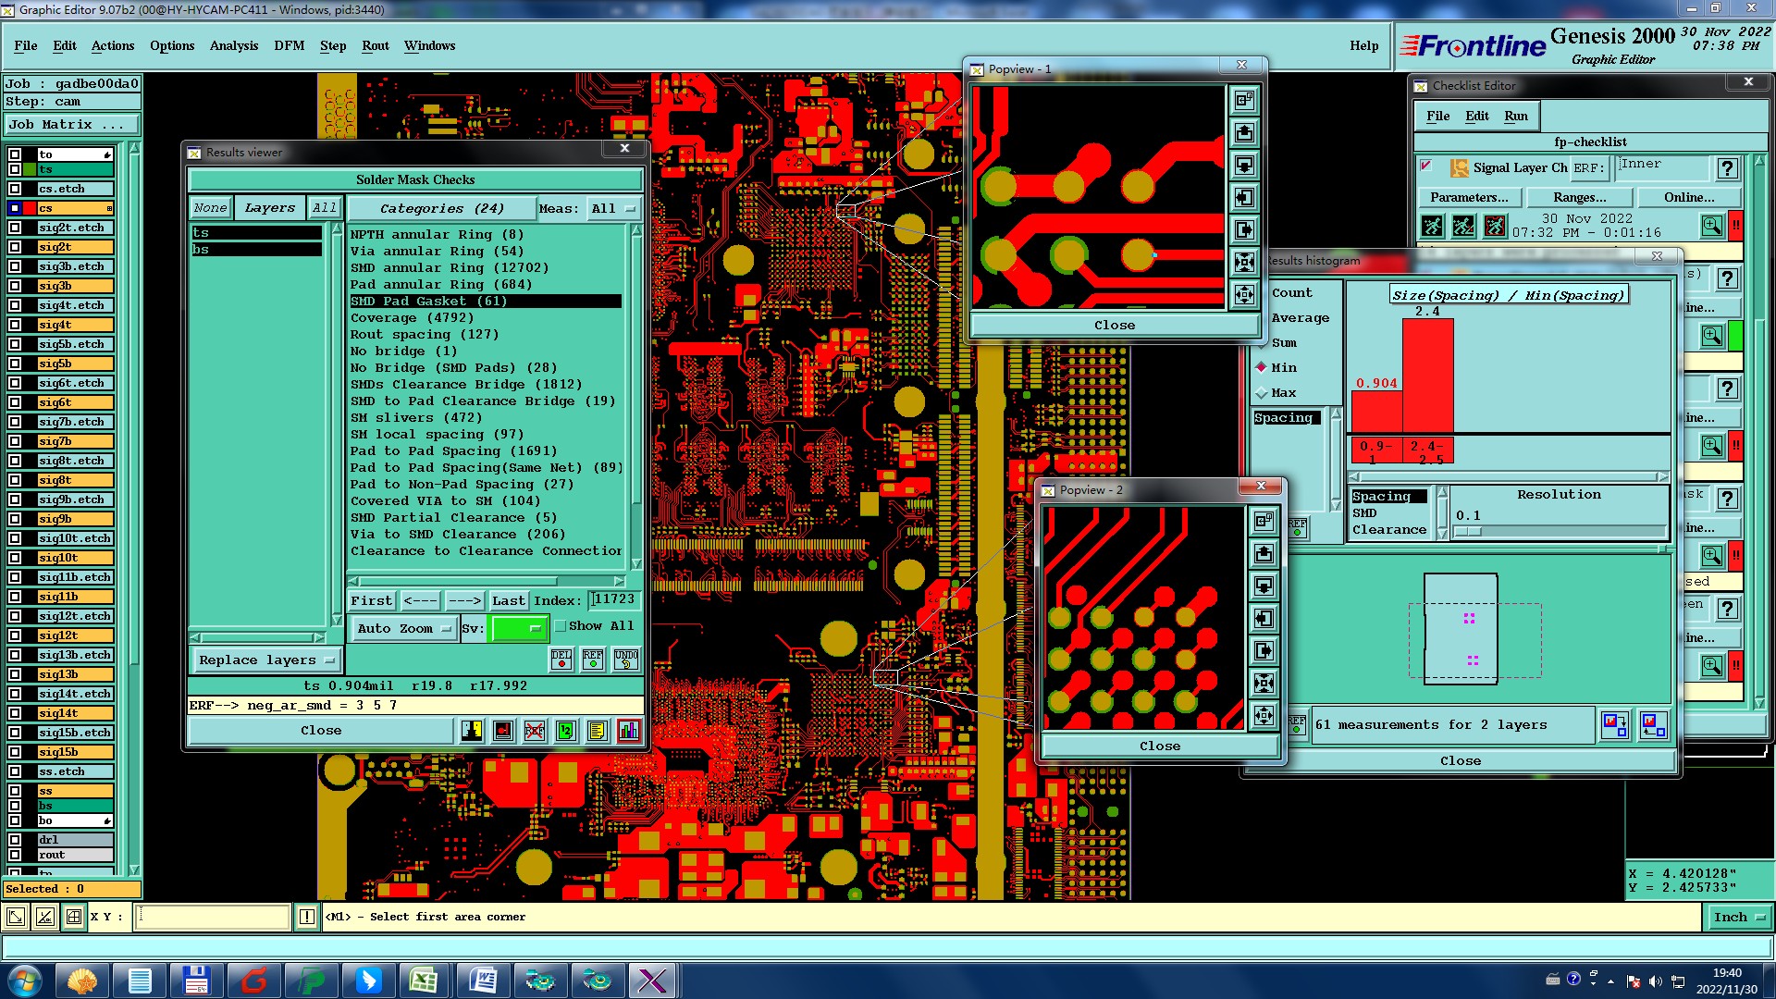Click the histogram icon in Results viewer
The width and height of the screenshot is (1776, 999).
[628, 731]
